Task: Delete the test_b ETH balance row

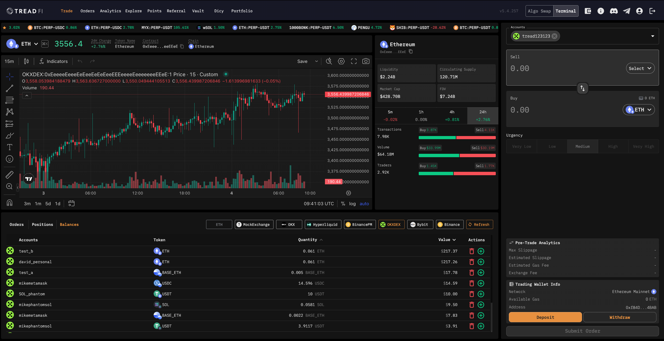Action: click(x=471, y=251)
